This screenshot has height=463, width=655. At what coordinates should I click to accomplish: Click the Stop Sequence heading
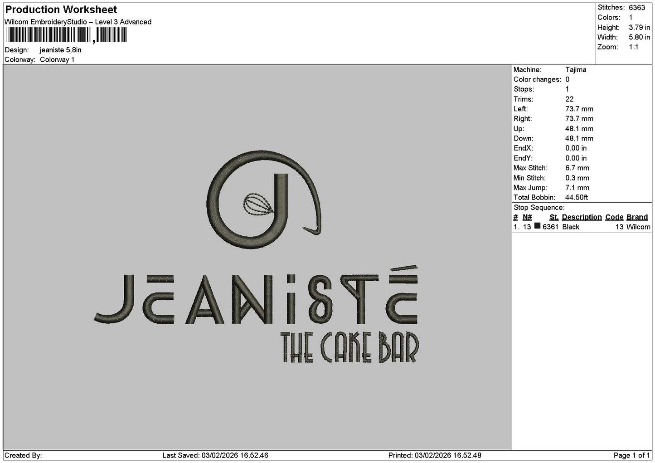pyautogui.click(x=539, y=208)
